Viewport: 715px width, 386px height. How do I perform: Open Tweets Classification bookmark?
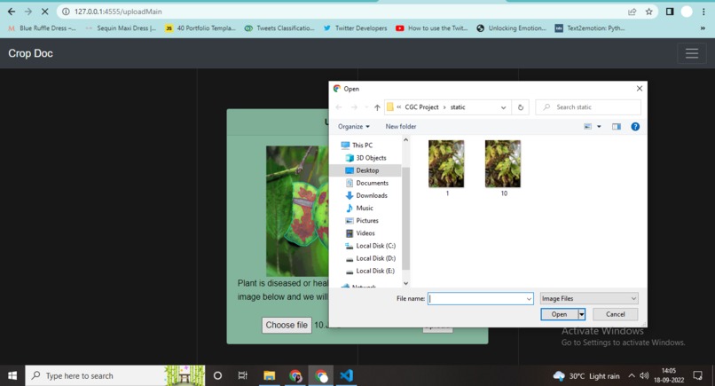point(279,28)
